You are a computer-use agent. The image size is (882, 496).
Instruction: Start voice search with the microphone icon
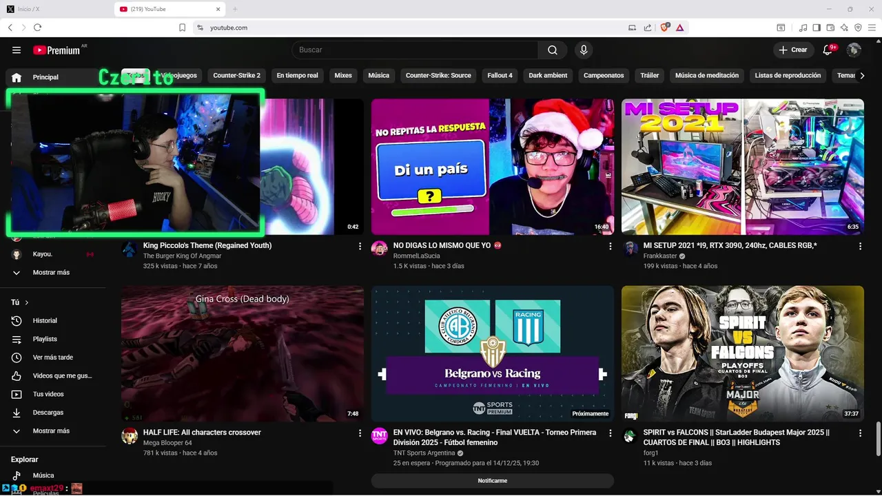(x=584, y=50)
